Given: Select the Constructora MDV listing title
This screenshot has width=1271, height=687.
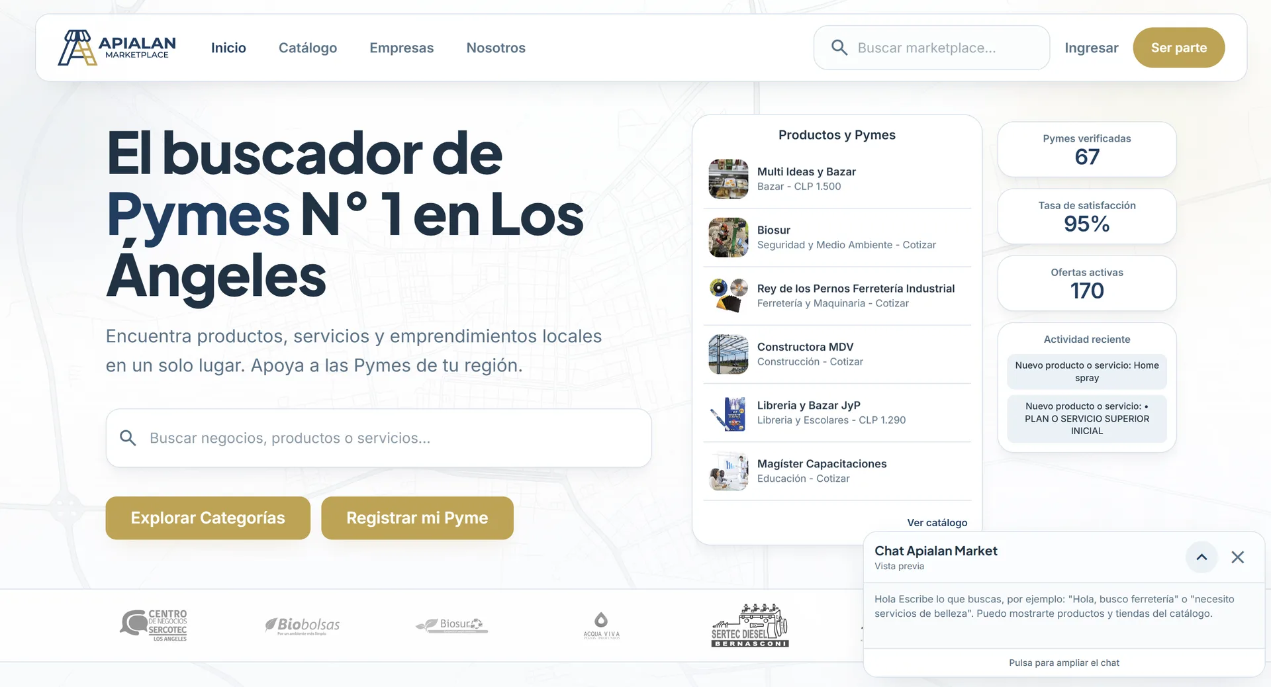Looking at the screenshot, I should pyautogui.click(x=806, y=347).
